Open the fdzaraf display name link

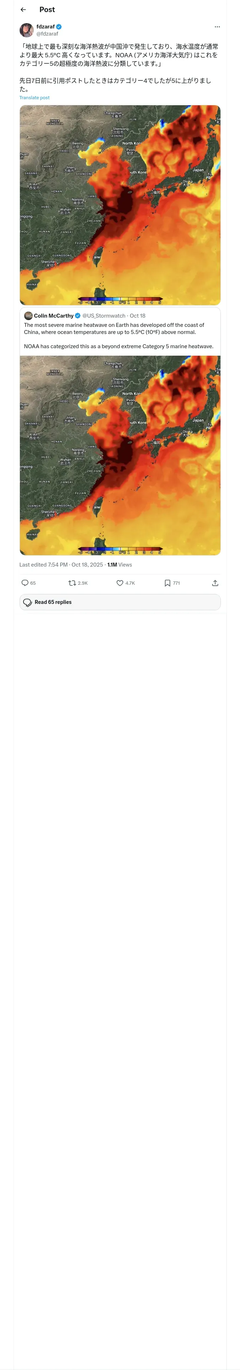pos(45,27)
